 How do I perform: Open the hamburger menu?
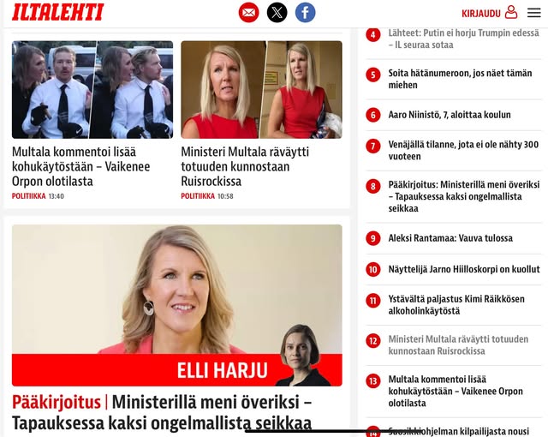pyautogui.click(x=534, y=13)
